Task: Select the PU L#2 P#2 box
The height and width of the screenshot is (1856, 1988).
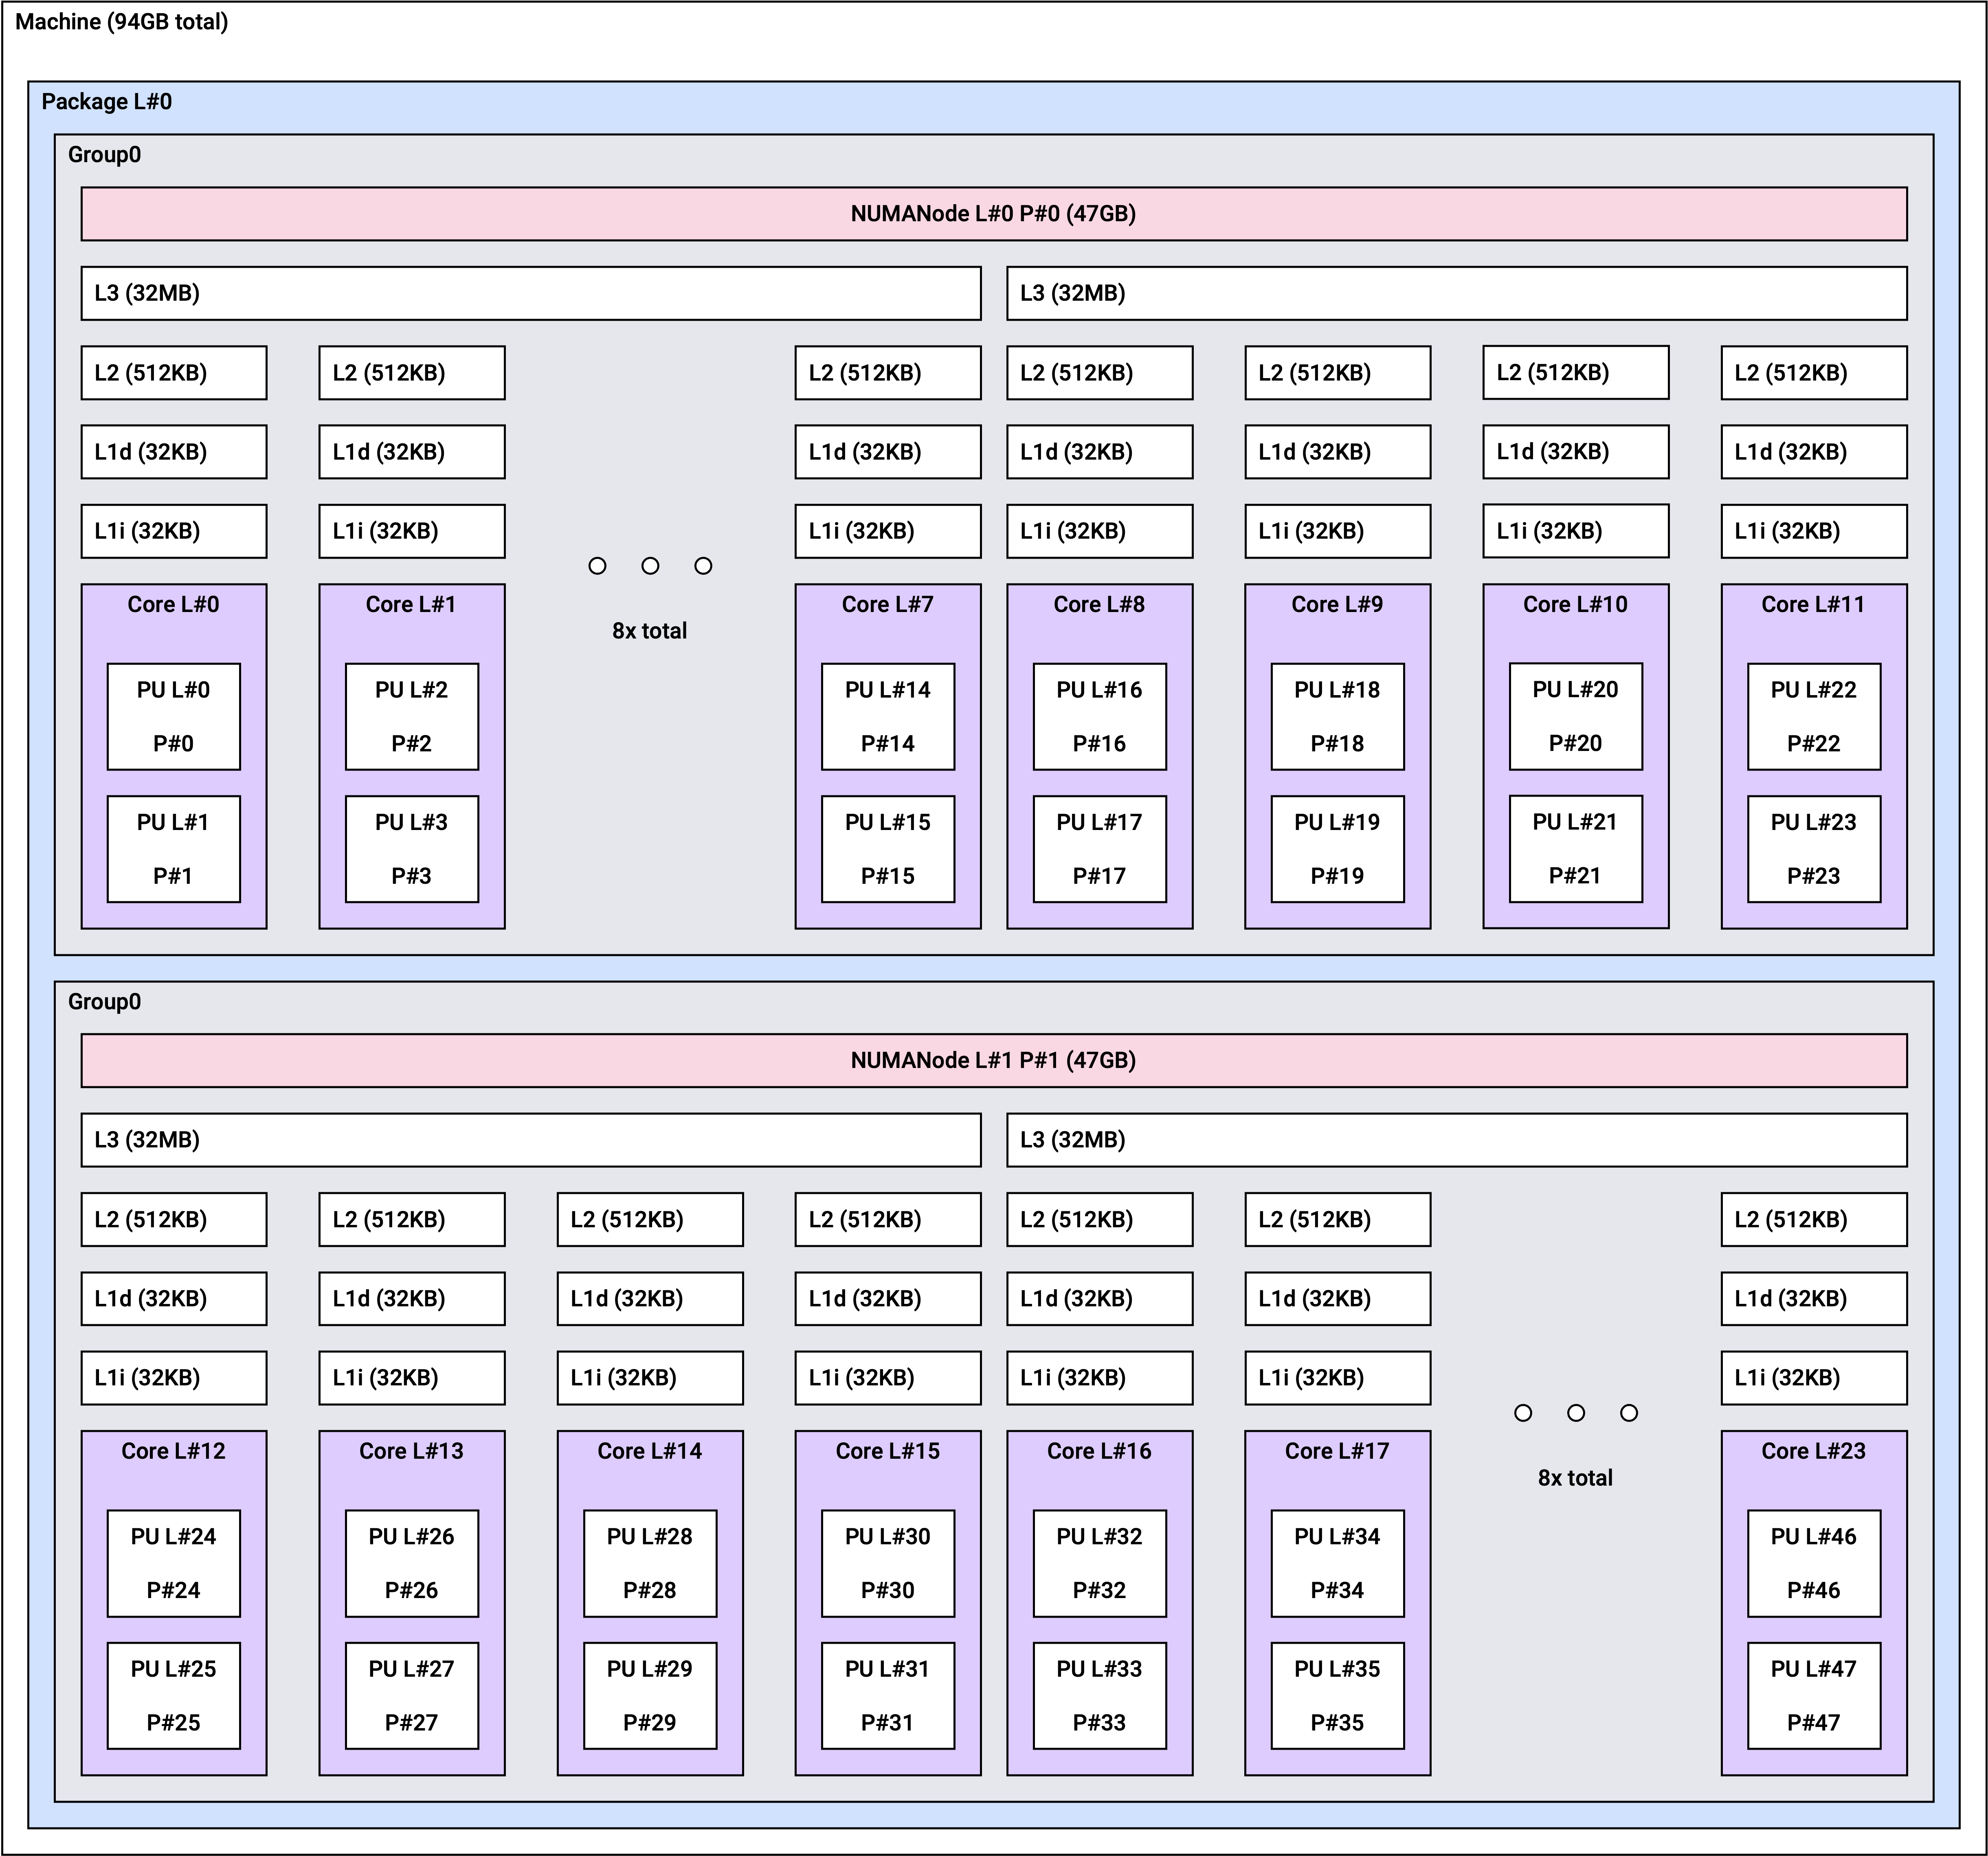Action: (x=412, y=716)
